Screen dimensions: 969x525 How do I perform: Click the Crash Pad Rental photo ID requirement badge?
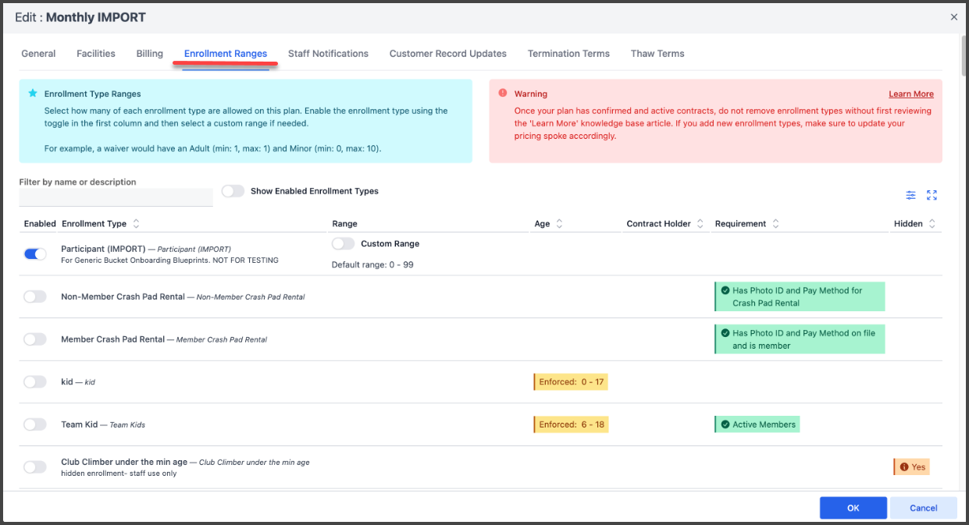click(799, 296)
